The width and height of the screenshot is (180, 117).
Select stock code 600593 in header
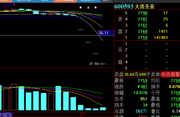124,6
